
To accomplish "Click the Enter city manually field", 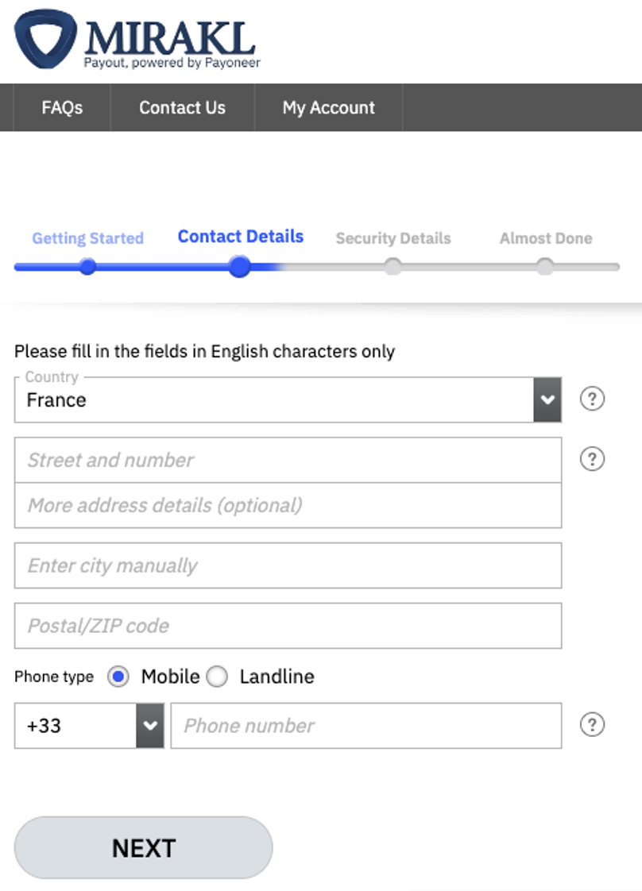I will click(288, 565).
